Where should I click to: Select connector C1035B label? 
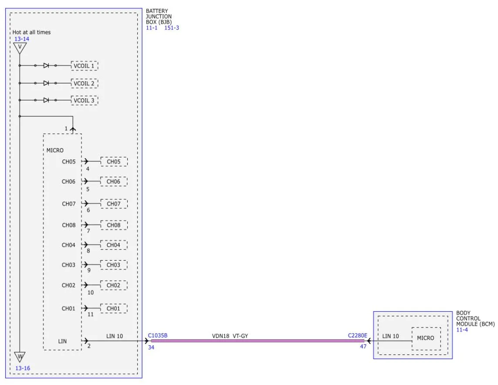click(x=158, y=335)
